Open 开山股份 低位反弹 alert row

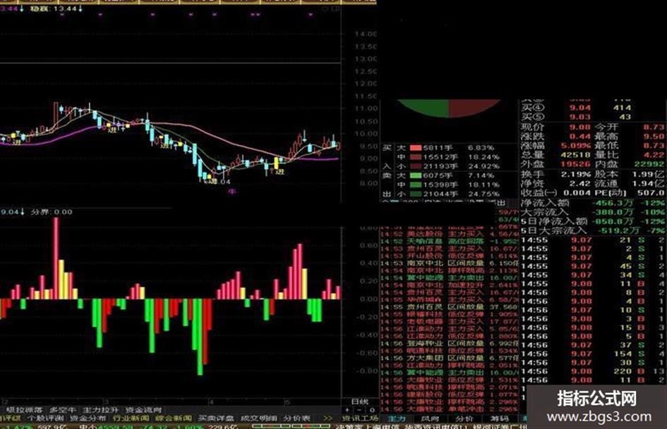(x=449, y=256)
